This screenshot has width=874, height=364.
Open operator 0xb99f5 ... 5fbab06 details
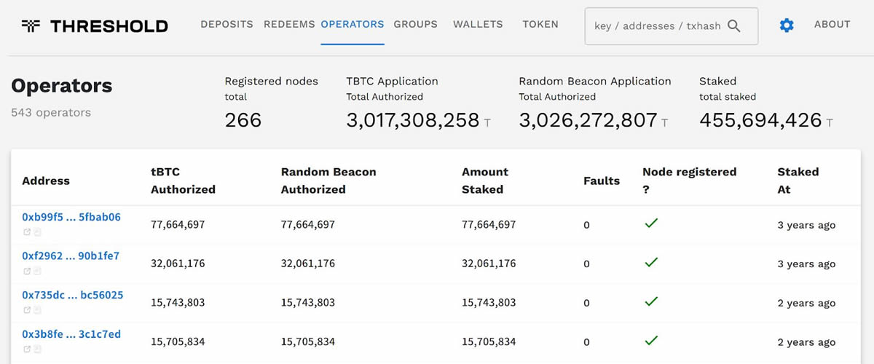71,217
